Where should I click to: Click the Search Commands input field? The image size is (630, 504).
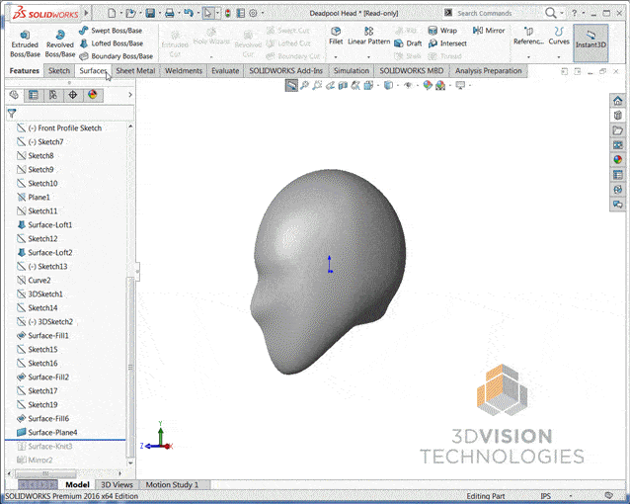click(x=497, y=13)
